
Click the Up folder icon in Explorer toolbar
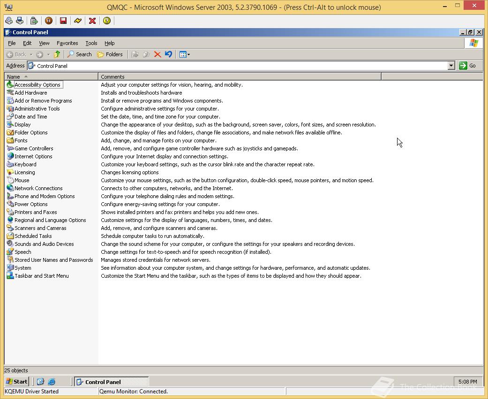click(57, 54)
